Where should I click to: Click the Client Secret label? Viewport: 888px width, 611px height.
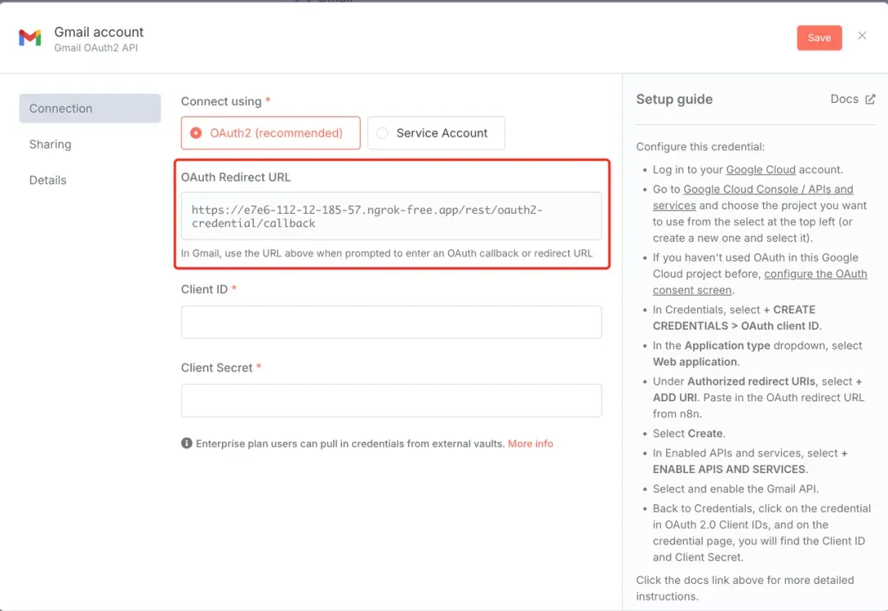217,368
